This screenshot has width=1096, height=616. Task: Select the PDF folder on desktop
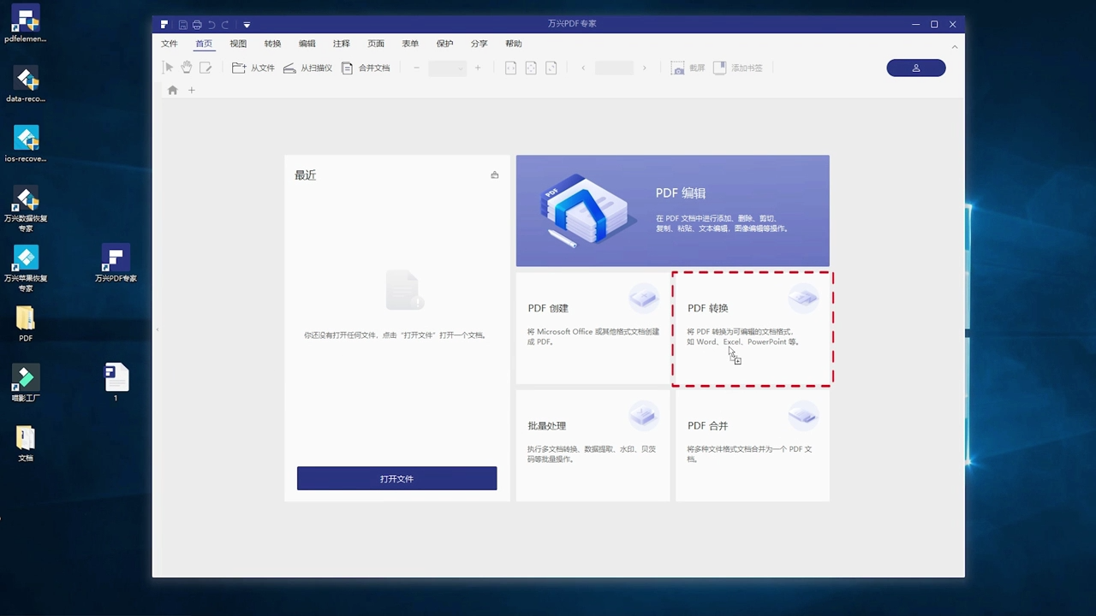point(26,323)
